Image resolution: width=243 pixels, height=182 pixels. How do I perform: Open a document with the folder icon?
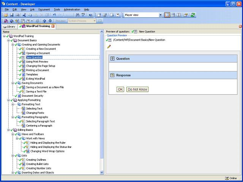tap(6, 15)
